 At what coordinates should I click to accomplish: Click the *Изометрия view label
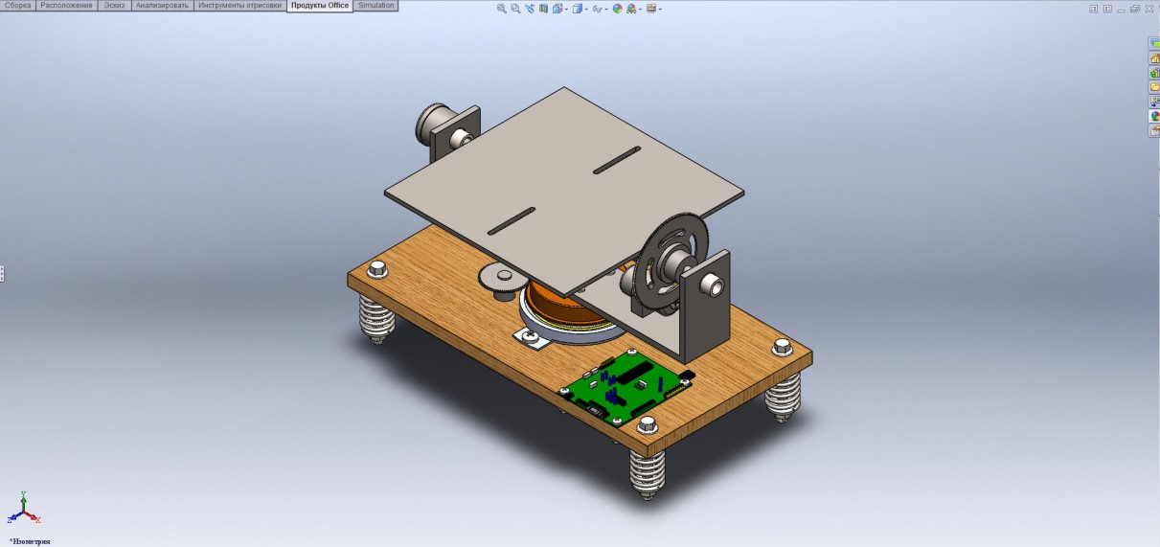29,541
